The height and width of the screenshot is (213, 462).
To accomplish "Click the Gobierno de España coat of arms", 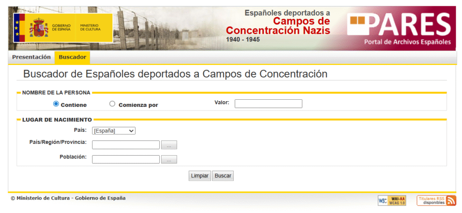I will [x=39, y=28].
